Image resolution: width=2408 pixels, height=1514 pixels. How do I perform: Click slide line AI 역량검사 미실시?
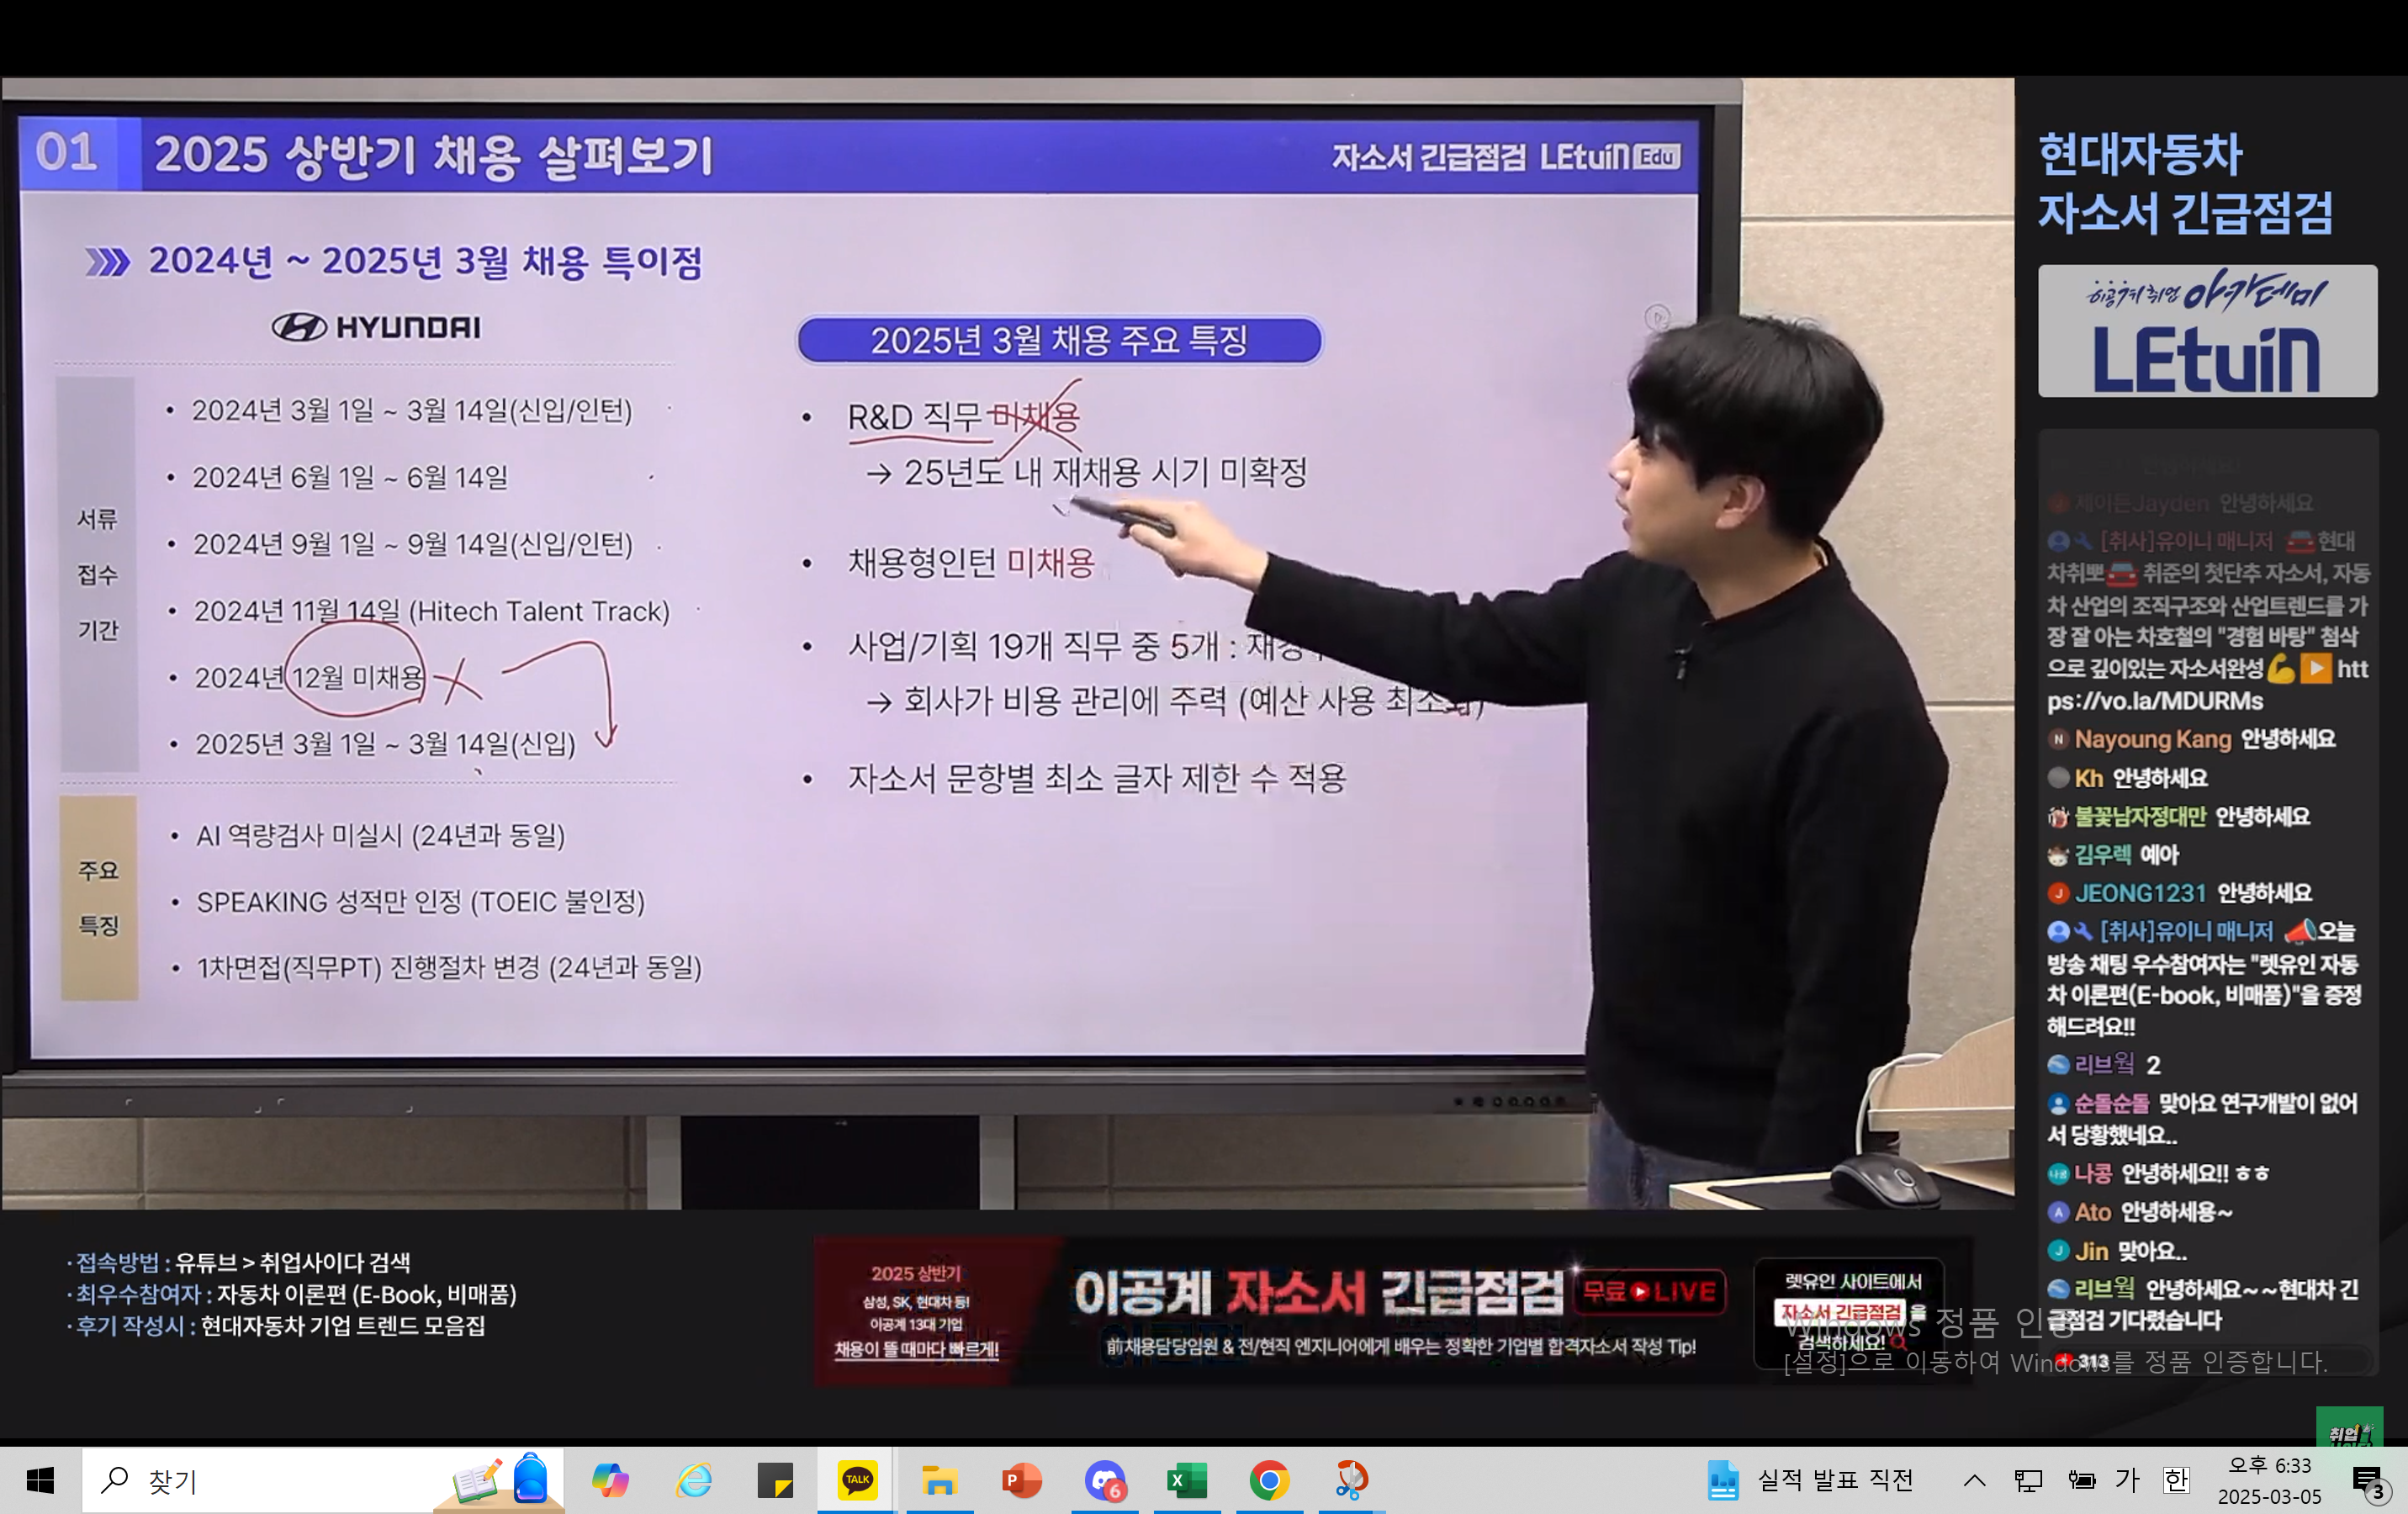click(x=380, y=835)
